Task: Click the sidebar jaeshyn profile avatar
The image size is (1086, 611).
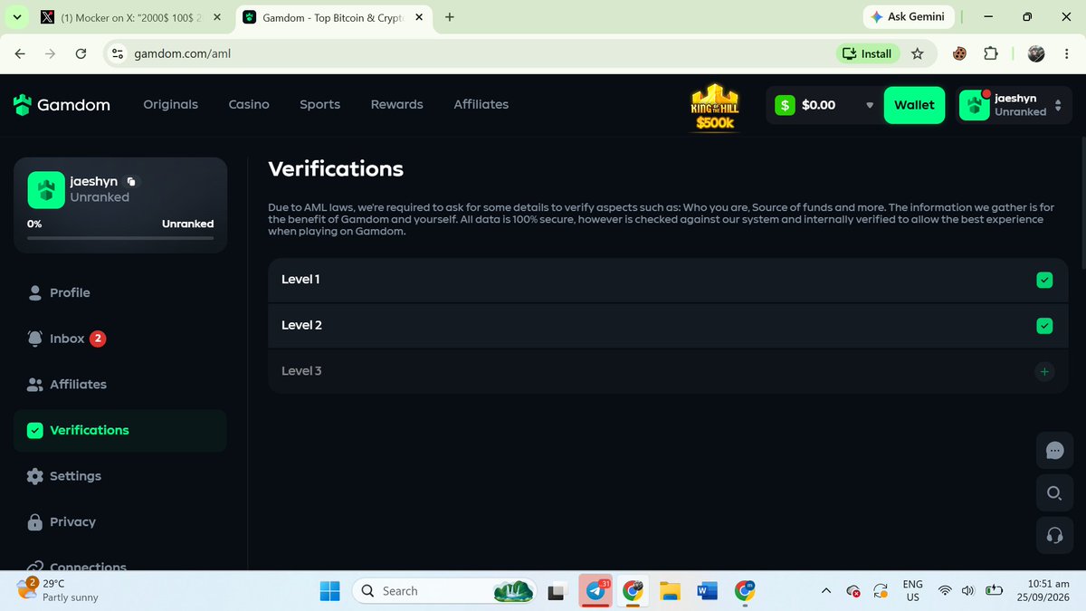Action: click(45, 189)
